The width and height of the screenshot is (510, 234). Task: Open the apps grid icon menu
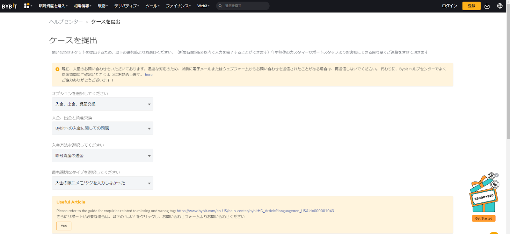[28, 6]
